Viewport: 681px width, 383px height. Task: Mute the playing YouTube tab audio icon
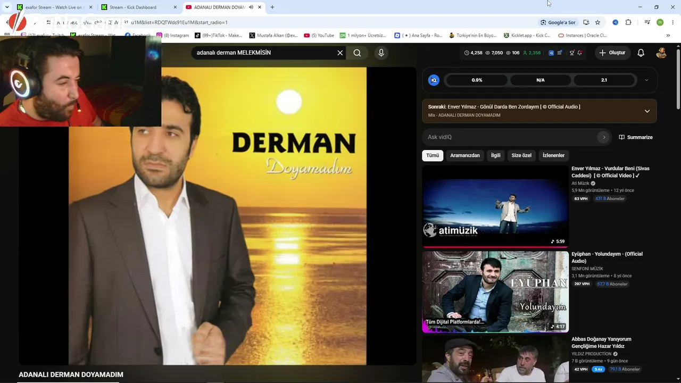tap(251, 7)
